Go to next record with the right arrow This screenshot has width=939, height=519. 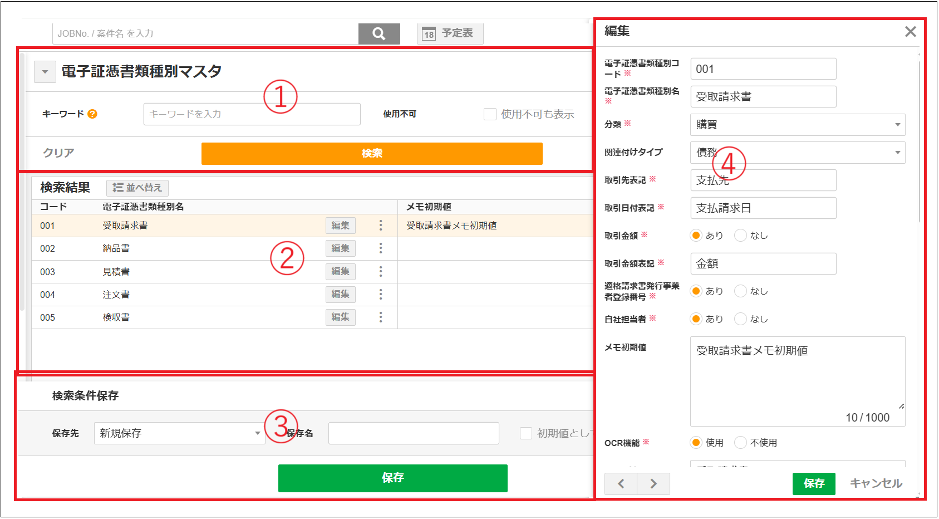[x=653, y=483]
